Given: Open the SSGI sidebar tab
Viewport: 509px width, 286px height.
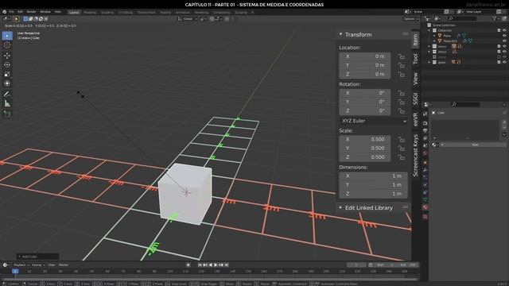Looking at the screenshot, I should pyautogui.click(x=415, y=99).
